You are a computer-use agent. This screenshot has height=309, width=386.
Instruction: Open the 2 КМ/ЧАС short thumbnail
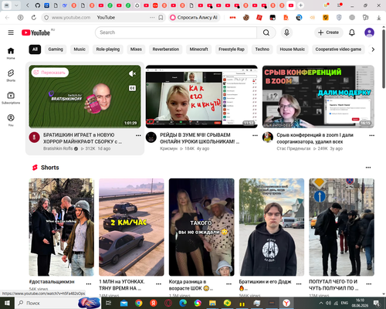click(131, 227)
